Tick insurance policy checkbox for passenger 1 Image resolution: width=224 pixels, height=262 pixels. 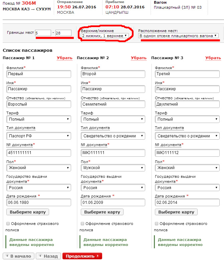[x=8, y=224]
